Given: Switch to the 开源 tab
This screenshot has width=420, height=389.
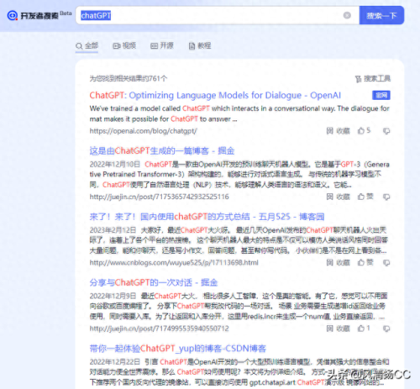Looking at the screenshot, I should [x=162, y=45].
